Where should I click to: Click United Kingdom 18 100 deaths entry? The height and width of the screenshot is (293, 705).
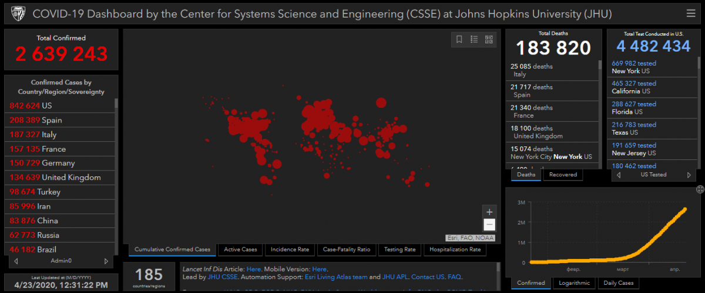click(552, 132)
